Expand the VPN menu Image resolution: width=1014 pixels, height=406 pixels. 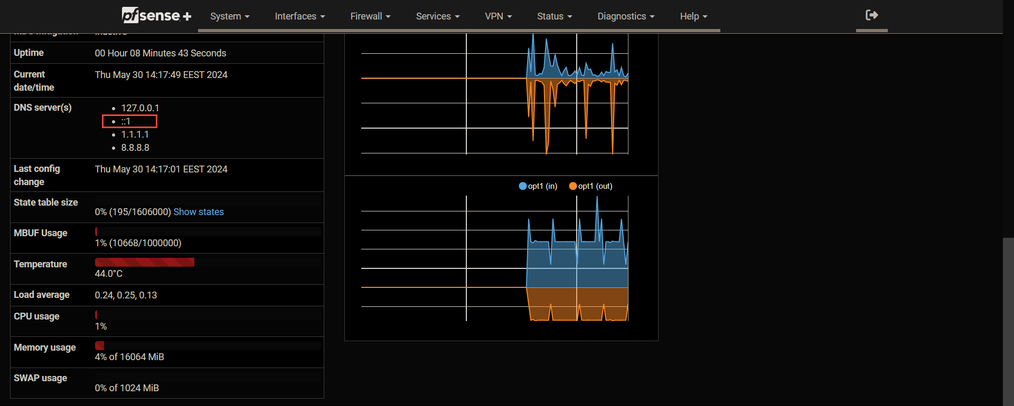click(x=499, y=16)
